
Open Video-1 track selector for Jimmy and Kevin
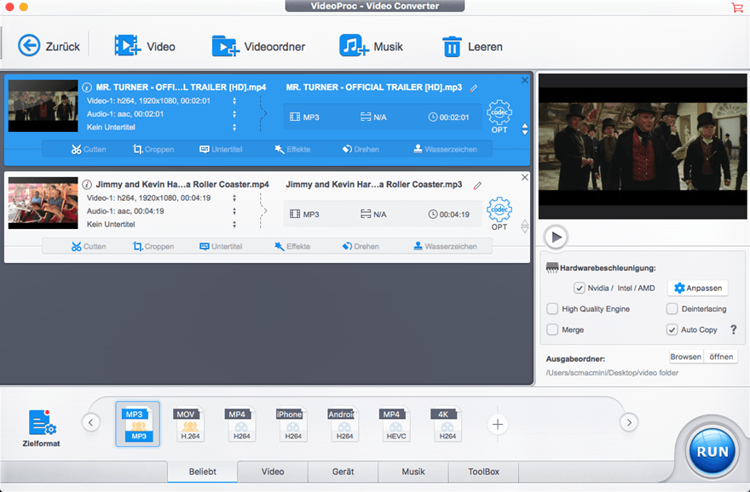(x=234, y=197)
